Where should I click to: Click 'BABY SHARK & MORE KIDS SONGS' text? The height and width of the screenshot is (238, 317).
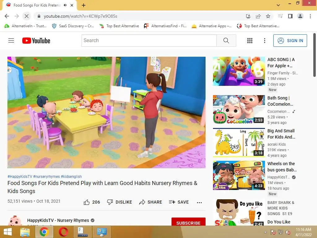[281, 208]
